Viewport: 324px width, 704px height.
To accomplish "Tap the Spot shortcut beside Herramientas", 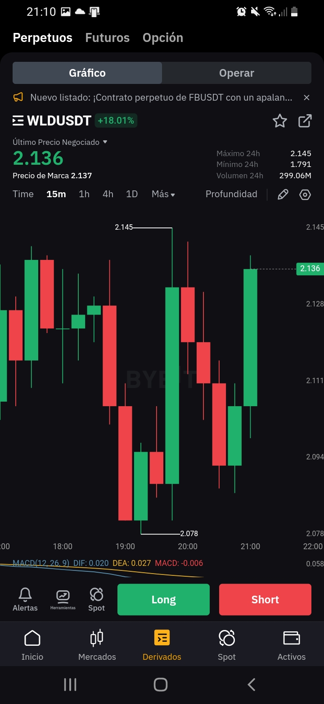I will click(x=96, y=599).
